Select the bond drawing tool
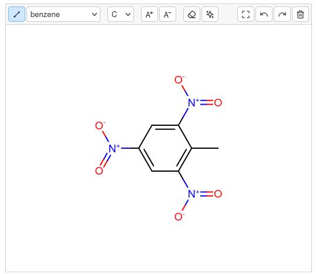This screenshot has height=274, width=316. (16, 14)
